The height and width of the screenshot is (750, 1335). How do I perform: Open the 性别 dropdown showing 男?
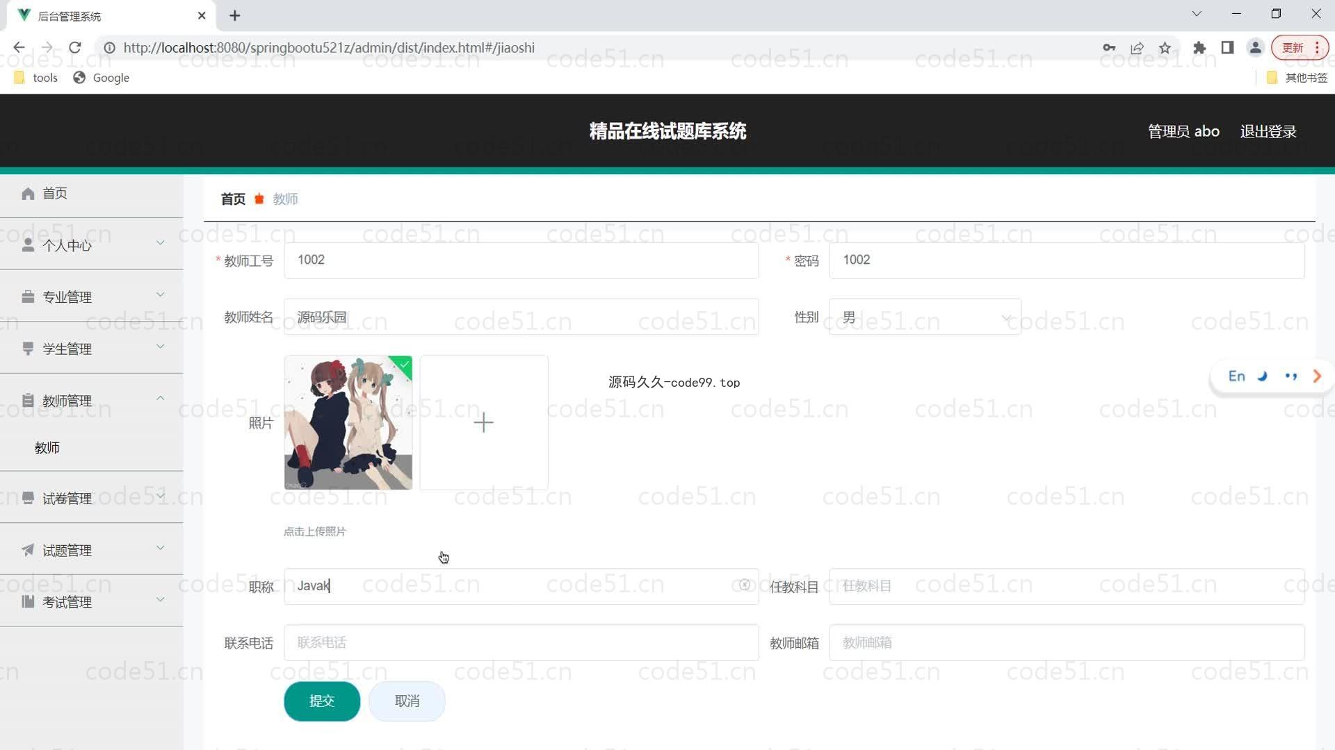[x=925, y=317]
